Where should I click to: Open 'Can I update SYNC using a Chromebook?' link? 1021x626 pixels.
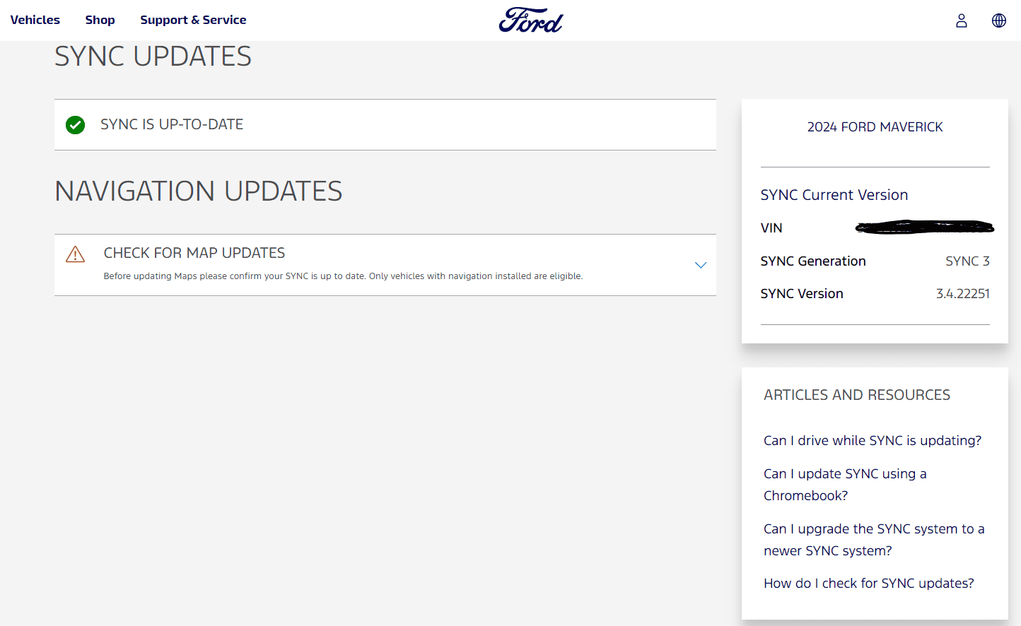845,485
